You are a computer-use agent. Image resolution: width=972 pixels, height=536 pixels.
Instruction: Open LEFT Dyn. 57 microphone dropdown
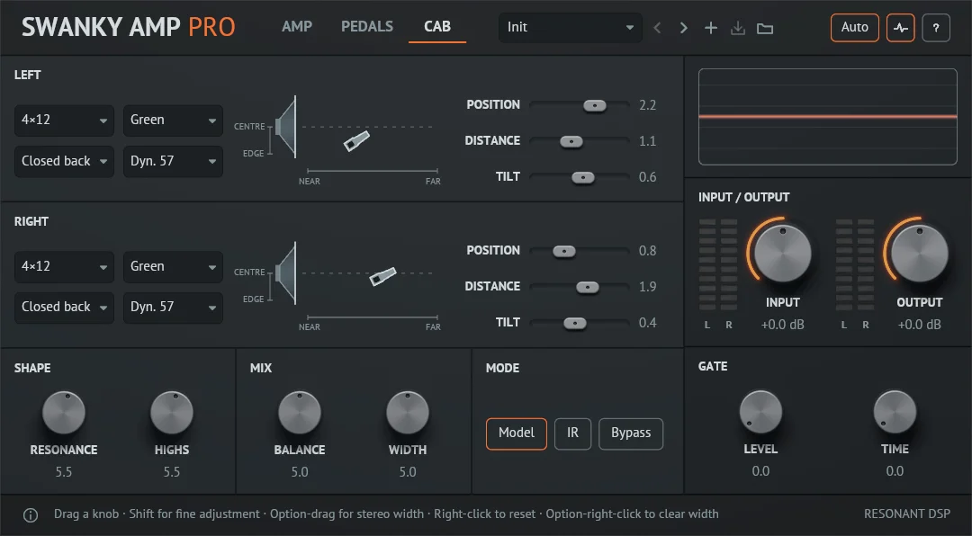click(173, 161)
